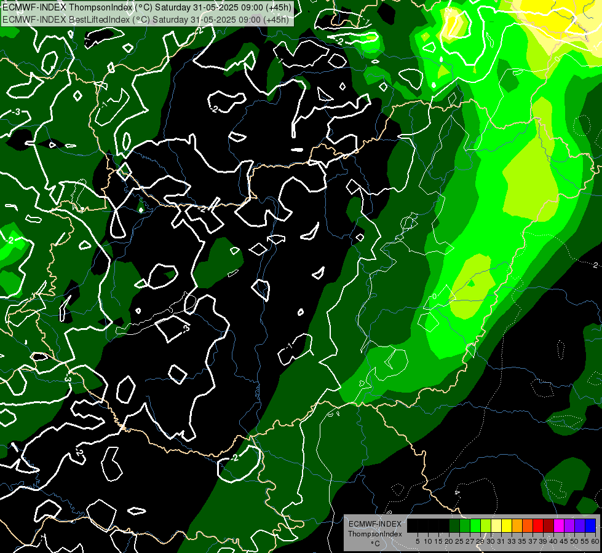Click "ECMWF-INDEX" text inside the legend box
The width and height of the screenshot is (602, 553).
(x=375, y=524)
